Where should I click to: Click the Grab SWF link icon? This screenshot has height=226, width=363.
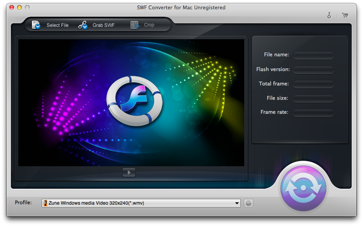(83, 25)
